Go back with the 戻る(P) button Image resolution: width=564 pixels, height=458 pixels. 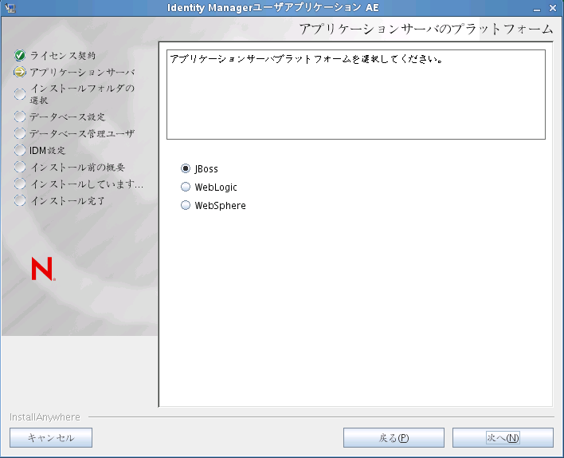coord(394,437)
